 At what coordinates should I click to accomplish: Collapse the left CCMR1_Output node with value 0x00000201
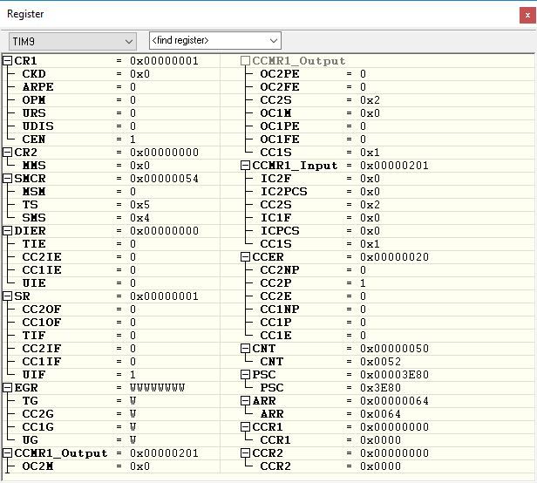tap(7, 453)
